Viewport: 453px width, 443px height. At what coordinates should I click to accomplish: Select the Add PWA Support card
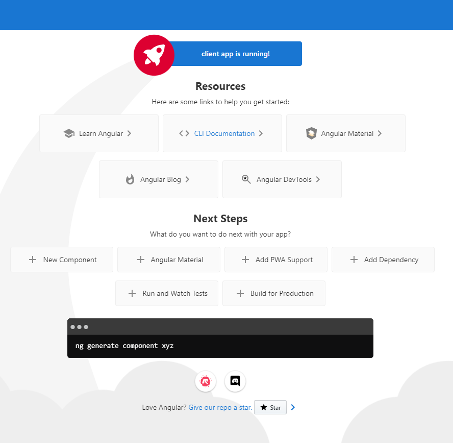tap(276, 260)
